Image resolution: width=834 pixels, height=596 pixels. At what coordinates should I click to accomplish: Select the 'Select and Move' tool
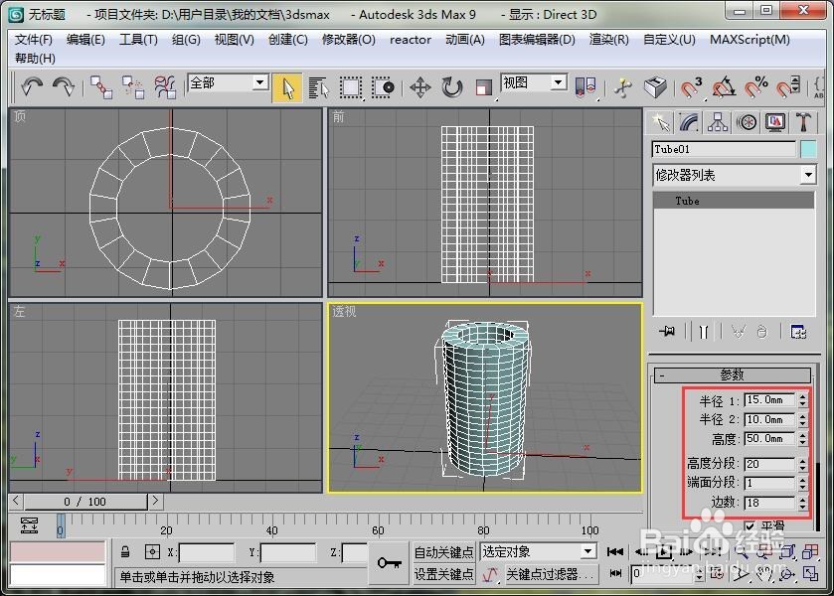[x=420, y=87]
